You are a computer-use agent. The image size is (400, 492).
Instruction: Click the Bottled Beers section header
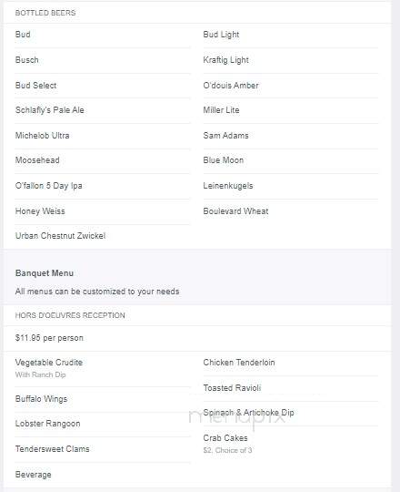click(x=45, y=13)
